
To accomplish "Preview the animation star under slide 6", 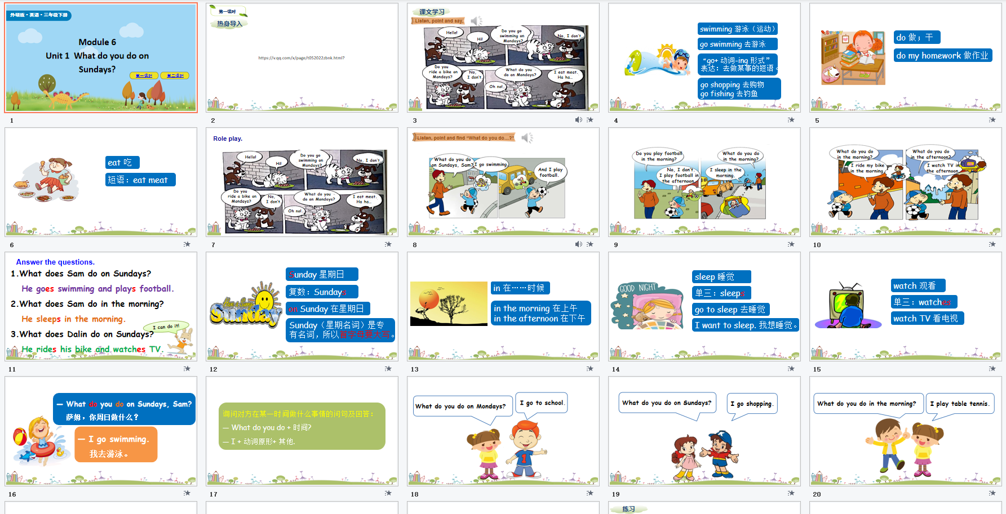I will 187,244.
